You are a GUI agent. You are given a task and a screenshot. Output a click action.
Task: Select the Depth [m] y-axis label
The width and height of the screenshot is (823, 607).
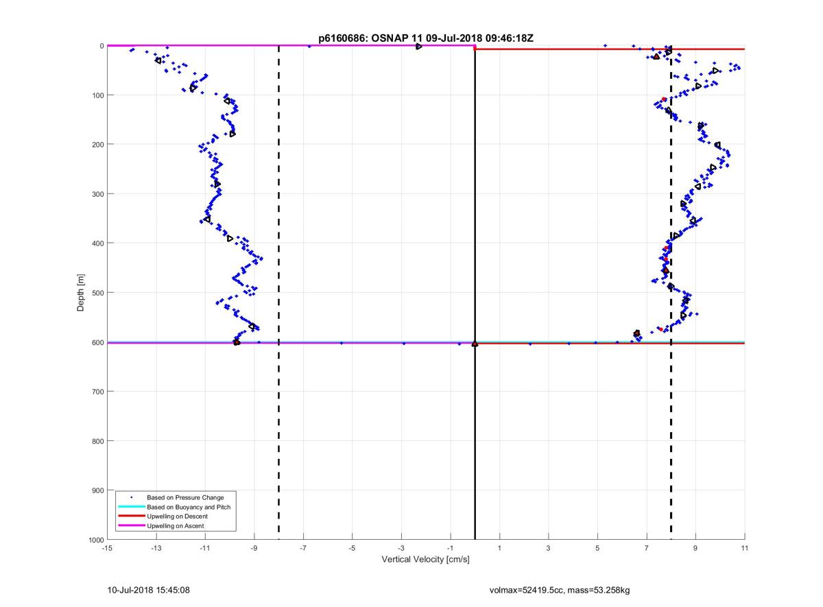(x=81, y=293)
